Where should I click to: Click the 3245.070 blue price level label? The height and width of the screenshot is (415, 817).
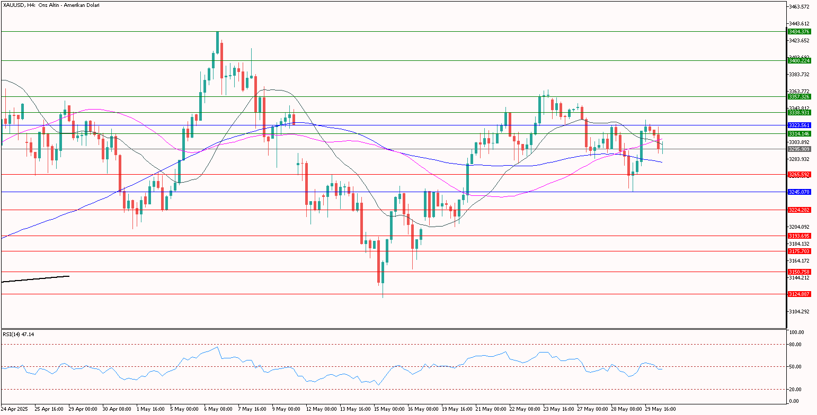[800, 192]
